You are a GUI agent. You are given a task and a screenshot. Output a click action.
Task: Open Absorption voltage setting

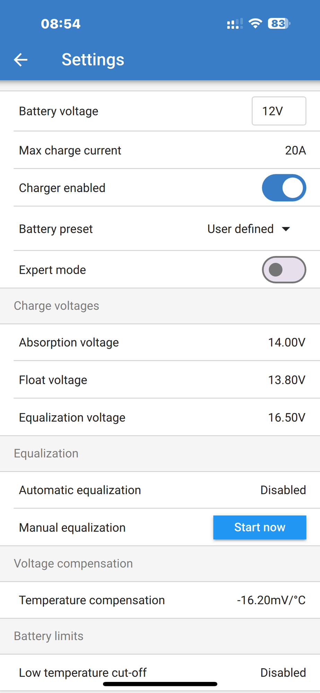click(286, 342)
